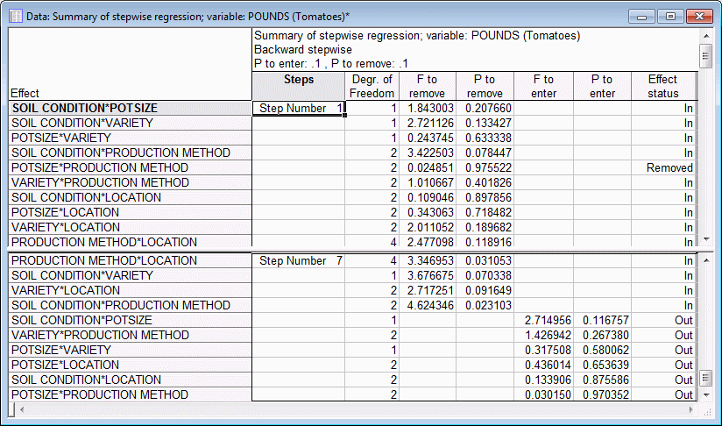Click the horizontal scrollbar left arrow
The height and width of the screenshot is (426, 722).
21,409
